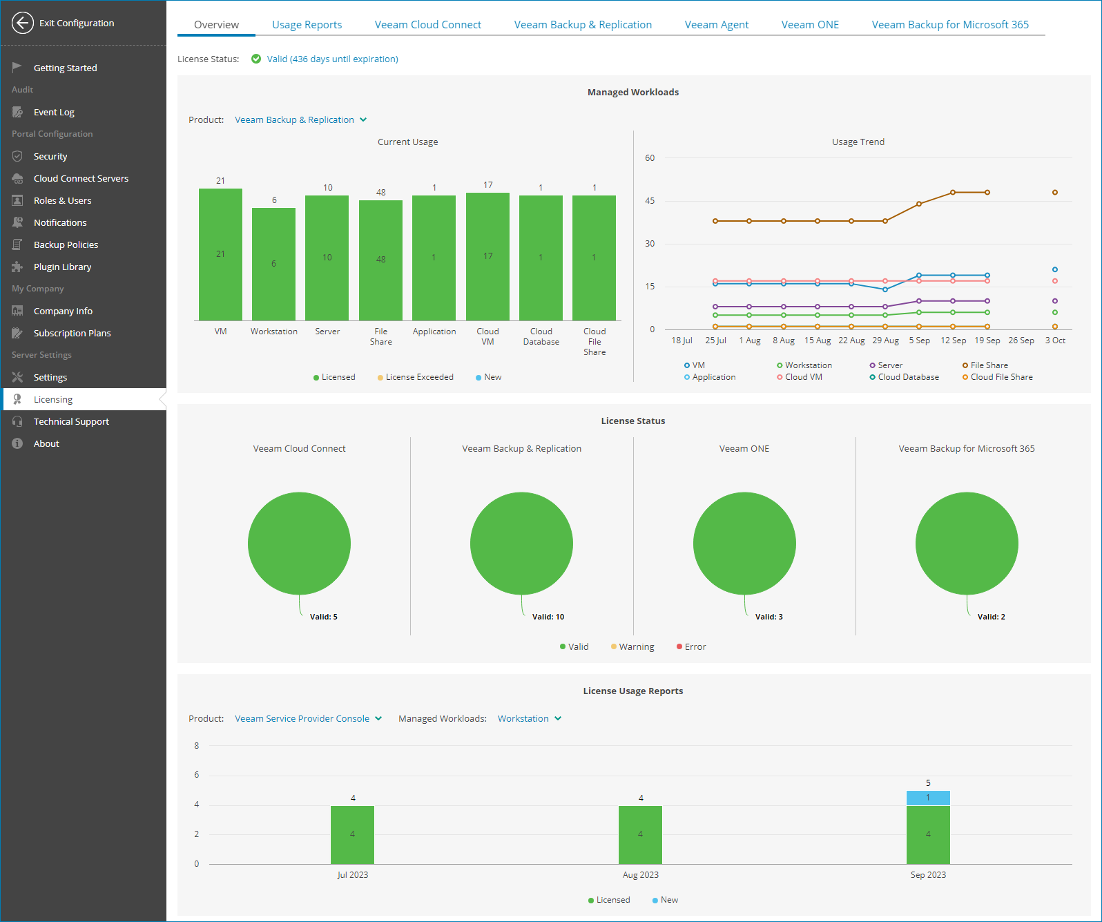This screenshot has width=1102, height=922.
Task: Open the Veeam Agent tab
Action: point(717,25)
